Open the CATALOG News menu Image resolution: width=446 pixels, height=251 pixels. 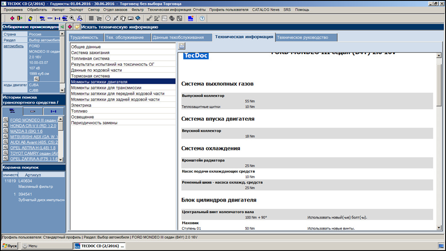tap(266, 10)
